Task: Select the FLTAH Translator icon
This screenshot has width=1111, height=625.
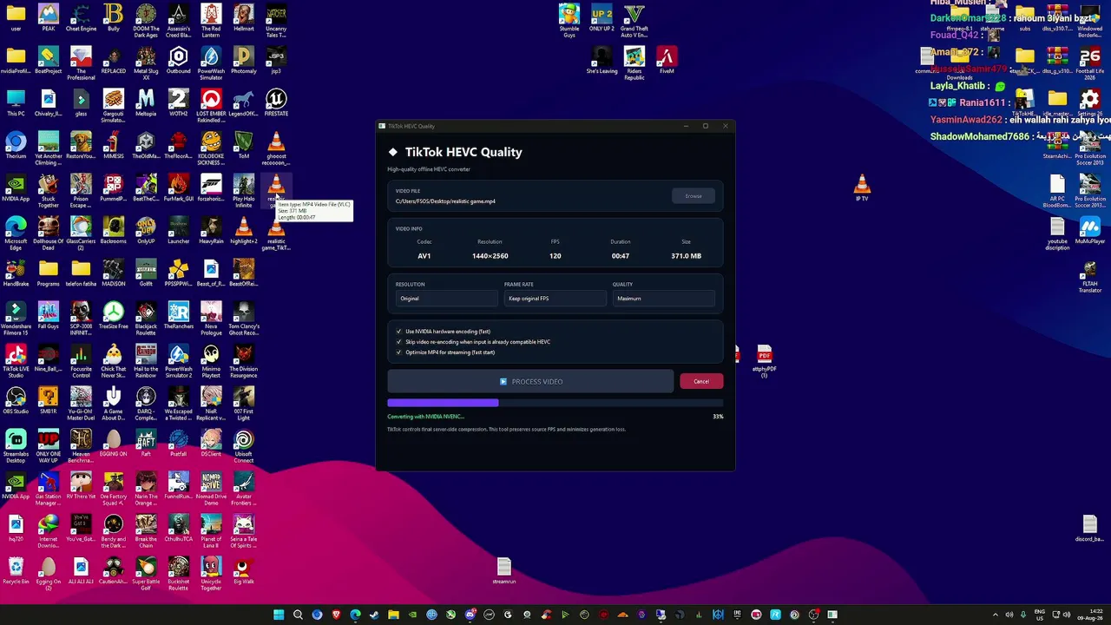Action: (x=1090, y=275)
